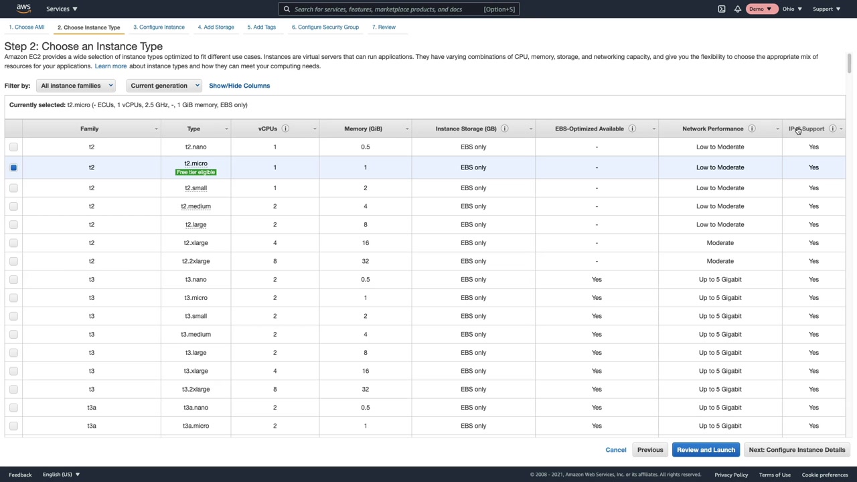Click the IPv6 Support info icon

[x=832, y=129]
